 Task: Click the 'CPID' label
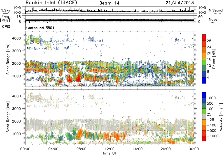click(x=6, y=27)
